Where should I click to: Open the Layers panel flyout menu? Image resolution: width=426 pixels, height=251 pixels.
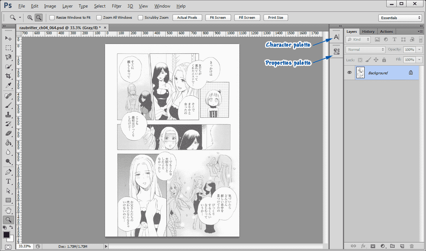click(x=420, y=31)
